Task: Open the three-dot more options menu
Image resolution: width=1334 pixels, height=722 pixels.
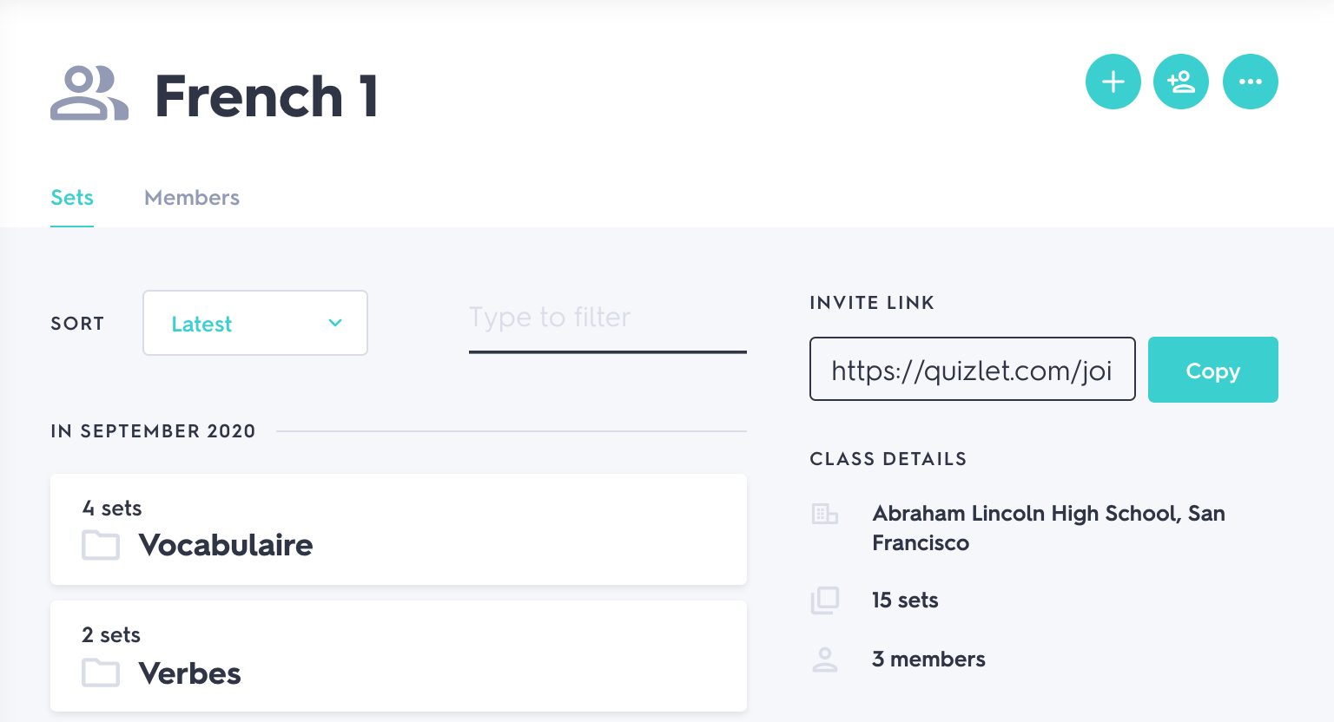Action: [1250, 82]
